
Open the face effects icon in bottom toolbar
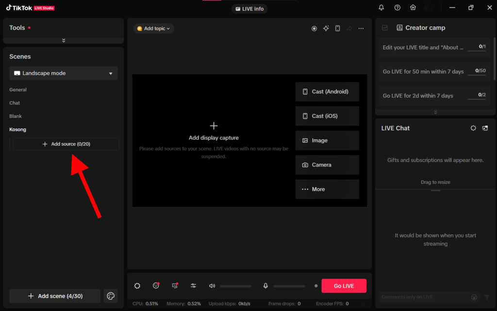click(x=156, y=285)
